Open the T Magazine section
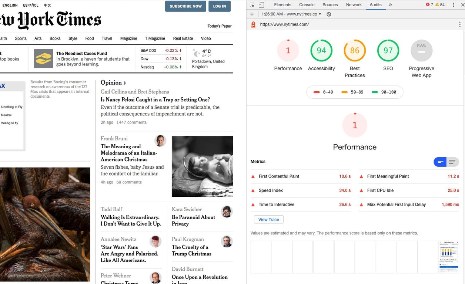 155,38
